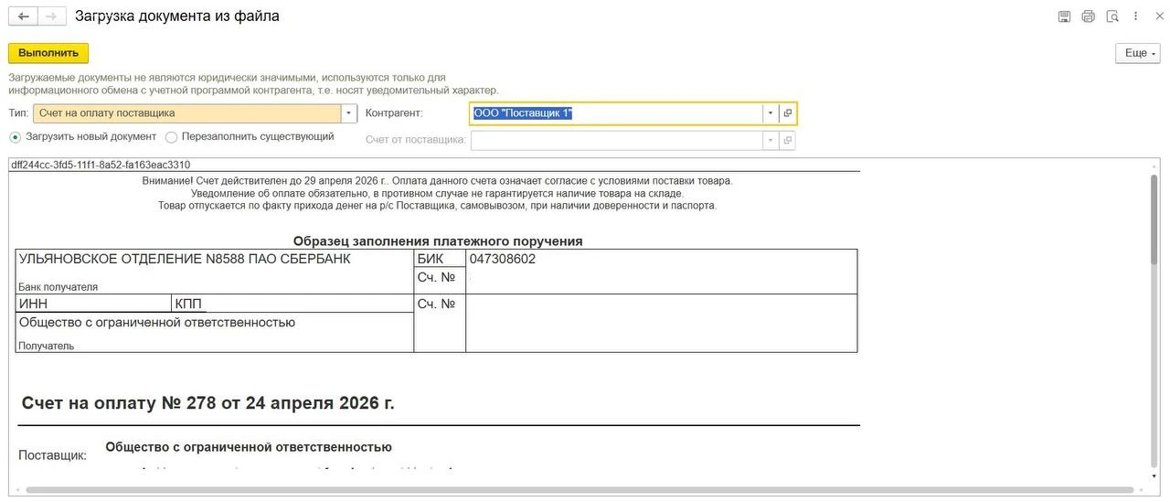Click the КПП cell in the table
1170x502 pixels.
coord(292,304)
